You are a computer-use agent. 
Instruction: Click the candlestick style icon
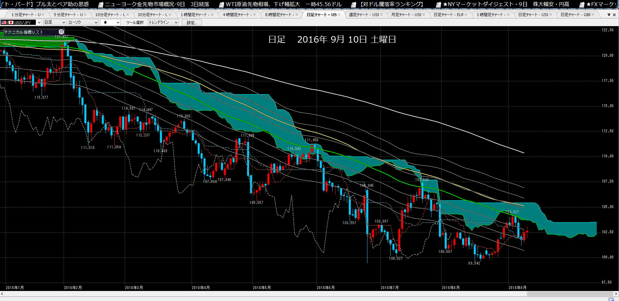pos(105,23)
